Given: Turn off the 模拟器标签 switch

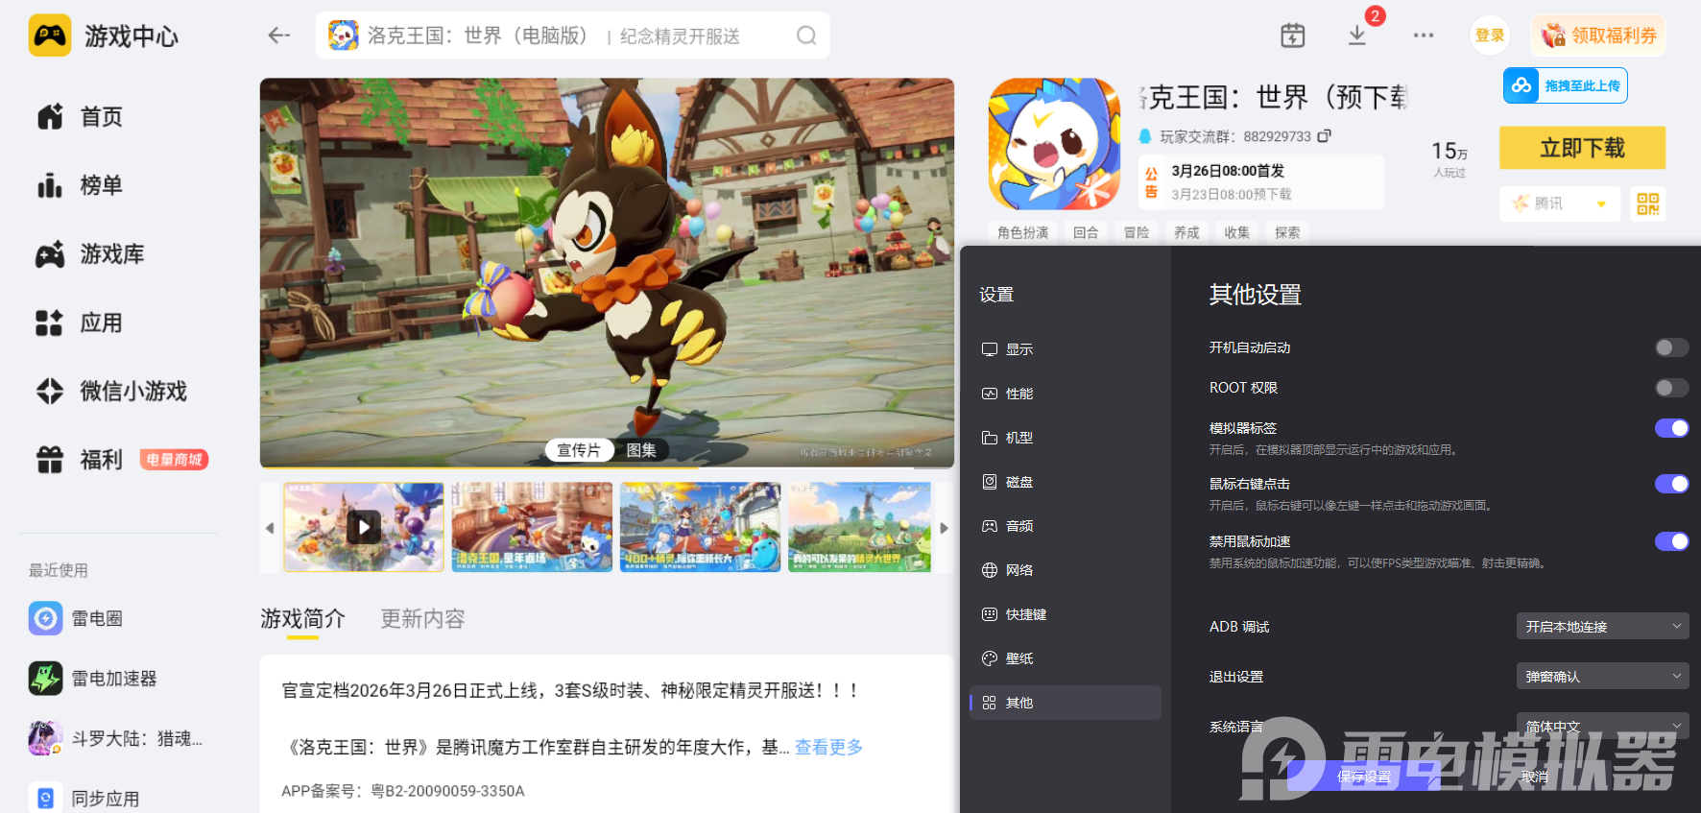Looking at the screenshot, I should pyautogui.click(x=1671, y=428).
